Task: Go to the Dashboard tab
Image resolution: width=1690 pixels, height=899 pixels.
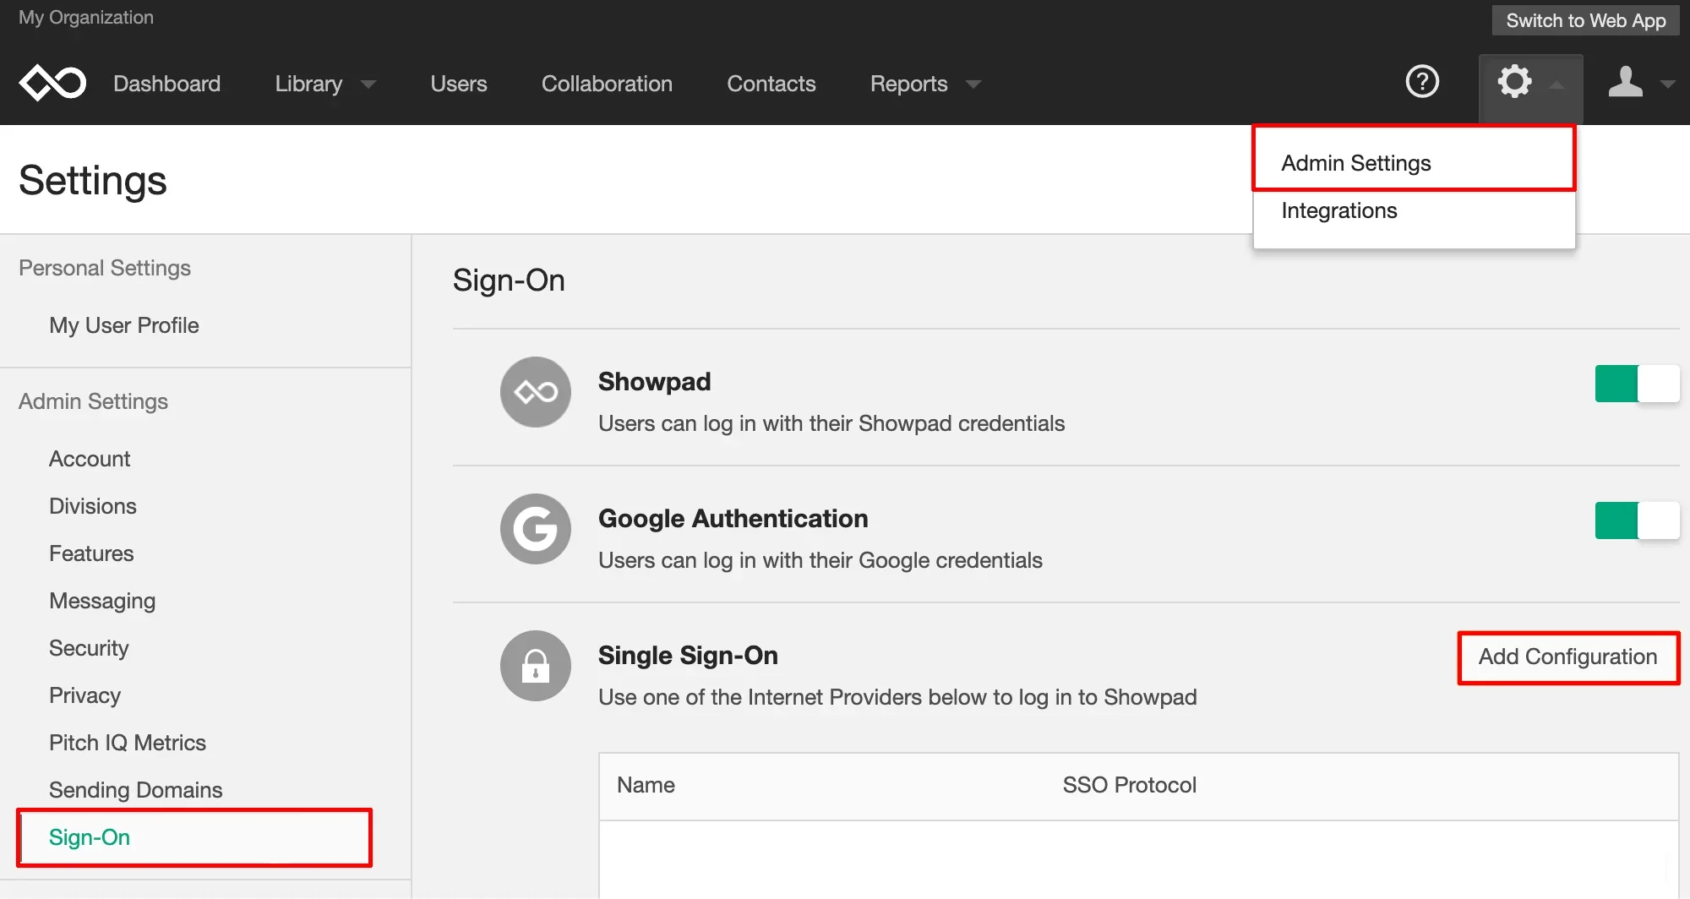Action: click(x=166, y=84)
